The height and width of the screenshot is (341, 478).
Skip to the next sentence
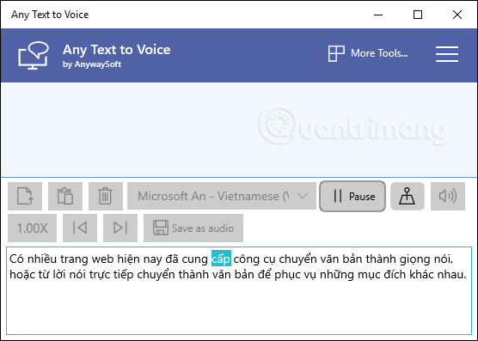[x=120, y=228]
